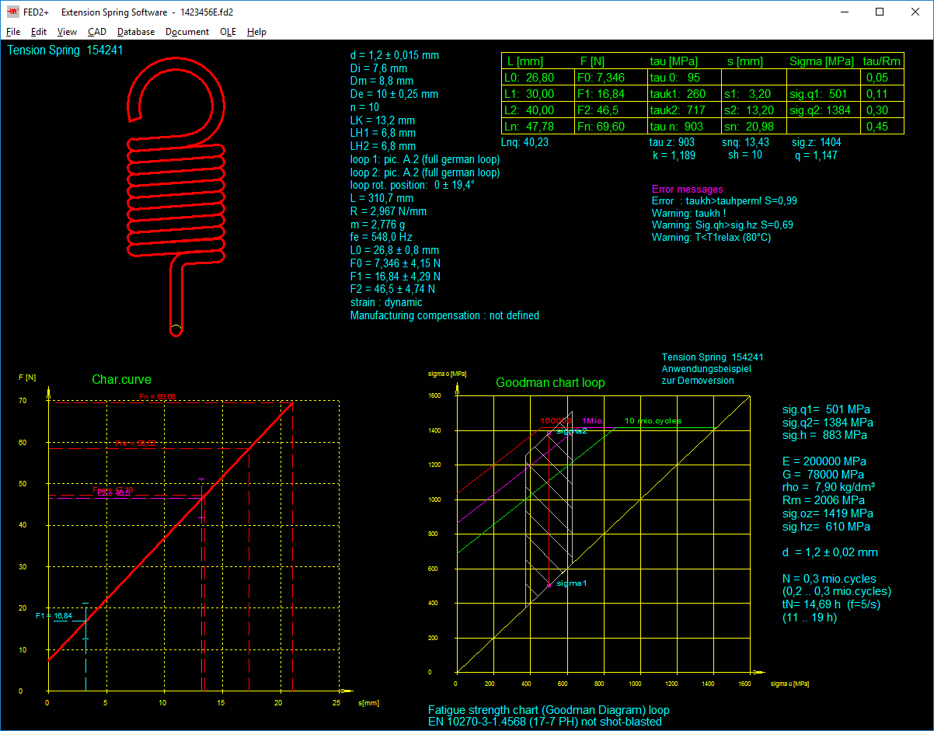Select the sigma2 point in Goodman chart

click(549, 432)
